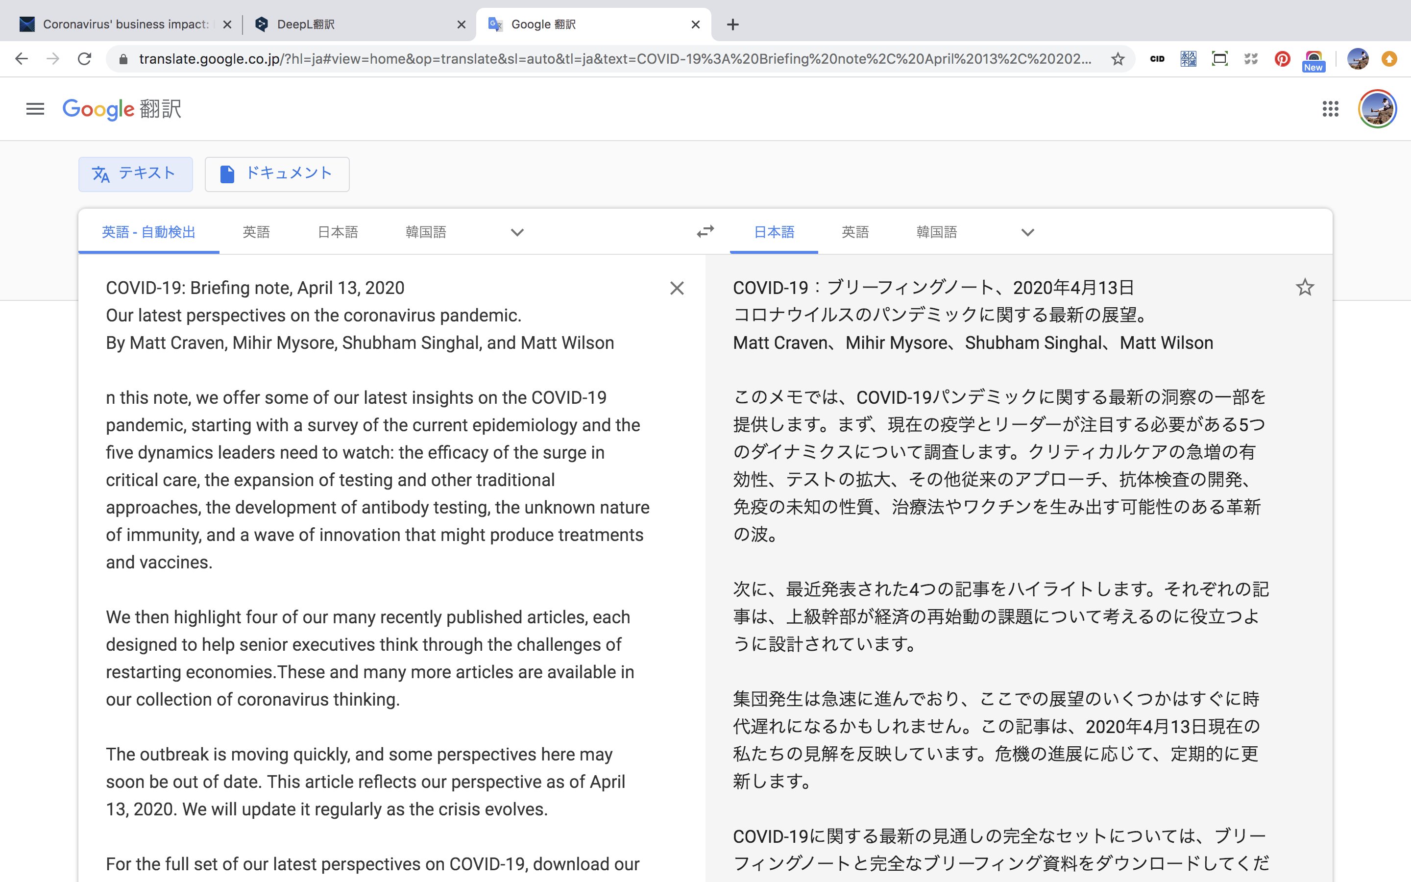This screenshot has height=882, width=1411.
Task: Choose 韓国語 as source language
Action: tap(426, 232)
